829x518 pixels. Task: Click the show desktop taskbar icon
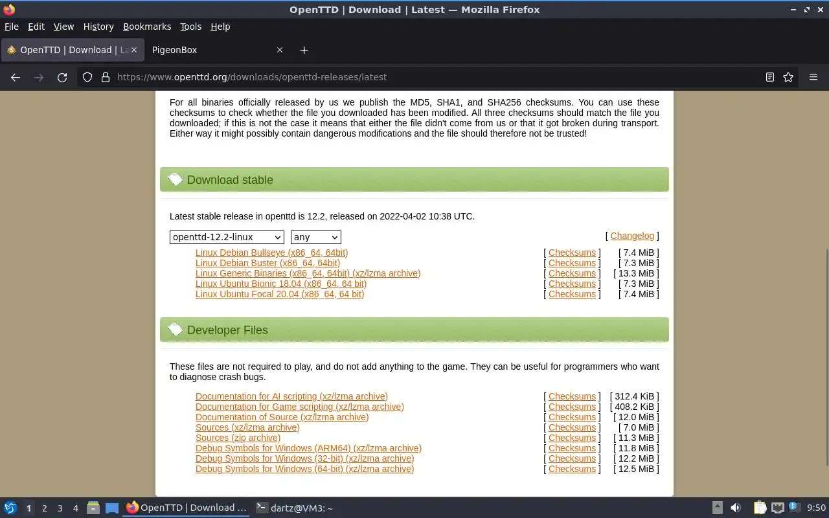tap(112, 508)
